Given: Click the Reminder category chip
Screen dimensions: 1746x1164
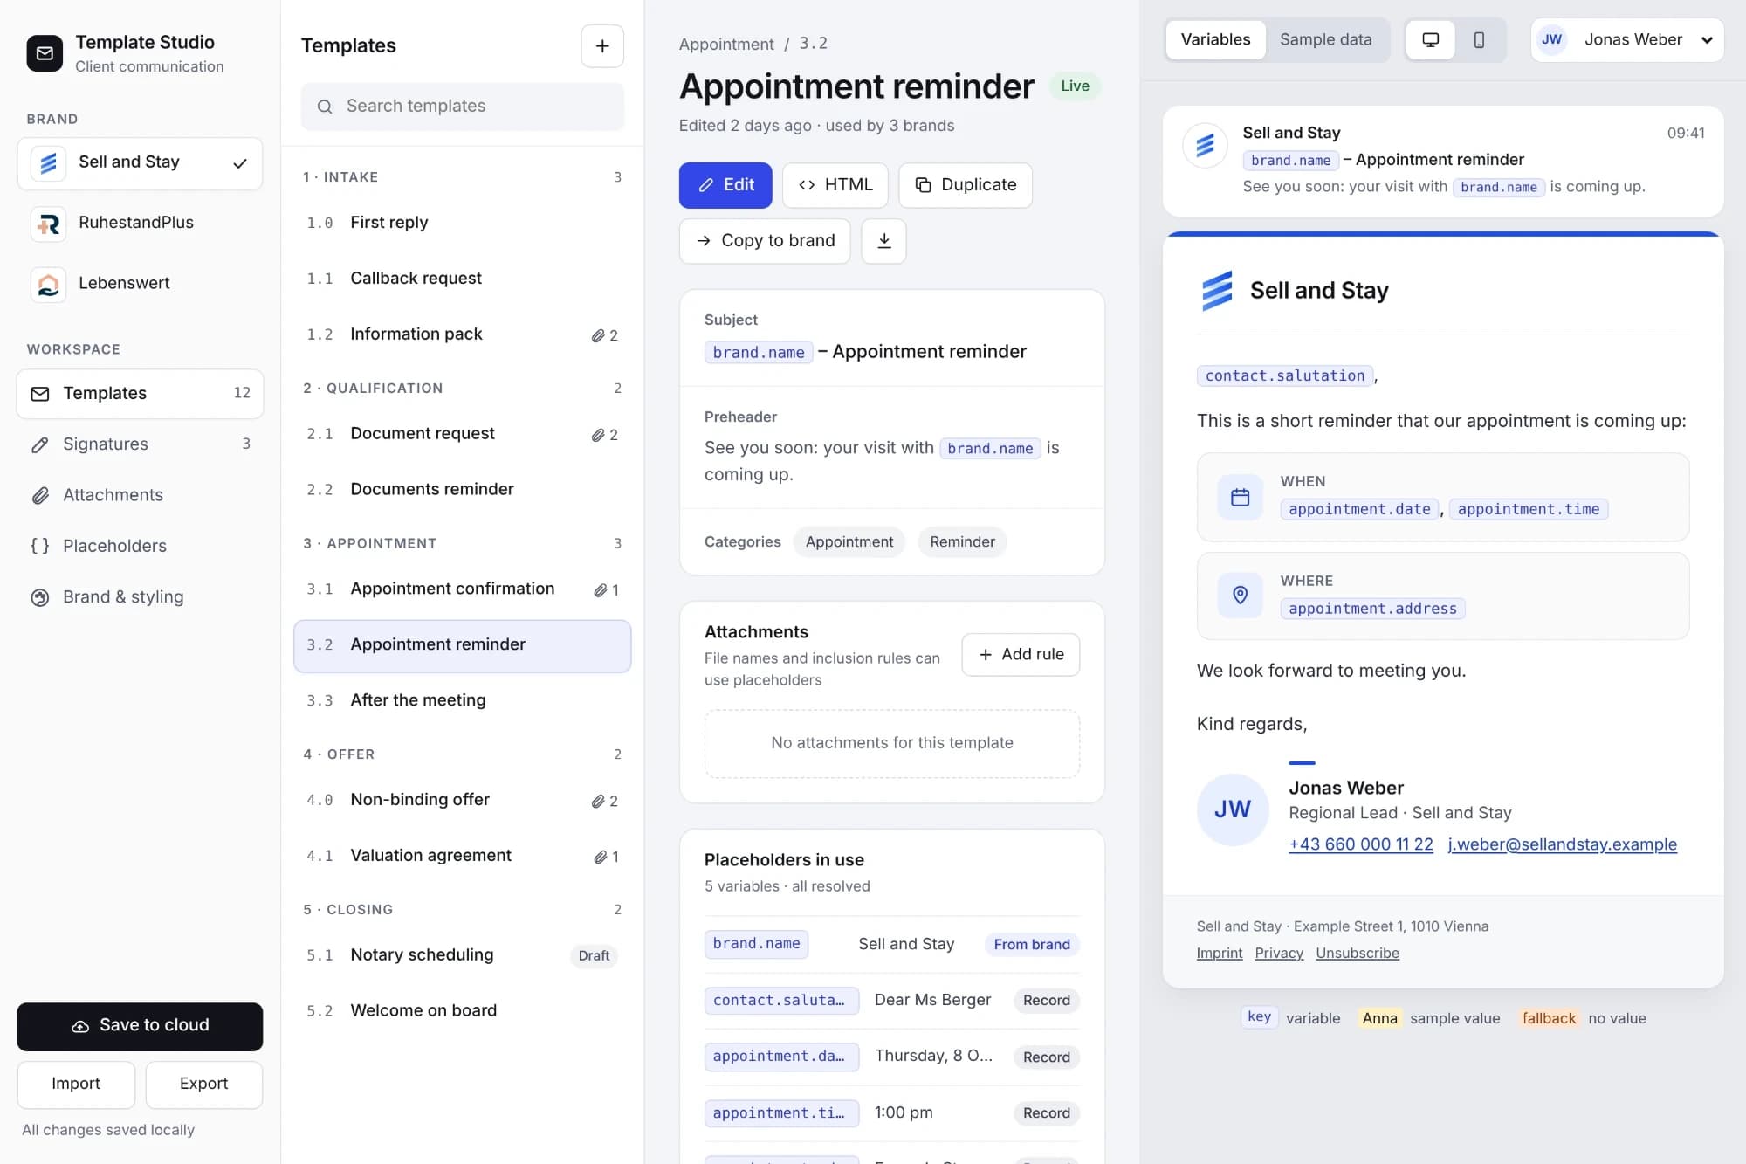Looking at the screenshot, I should pyautogui.click(x=962, y=542).
